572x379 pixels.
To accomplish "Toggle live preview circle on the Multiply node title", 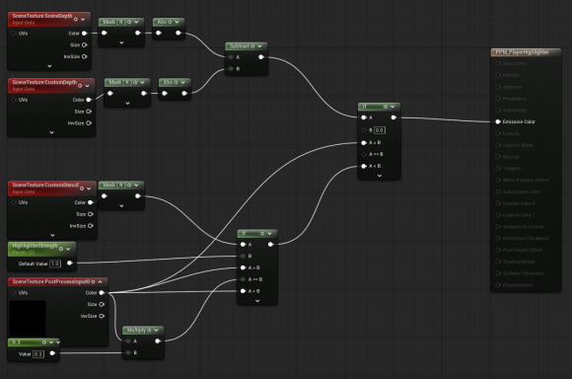I will 149,331.
